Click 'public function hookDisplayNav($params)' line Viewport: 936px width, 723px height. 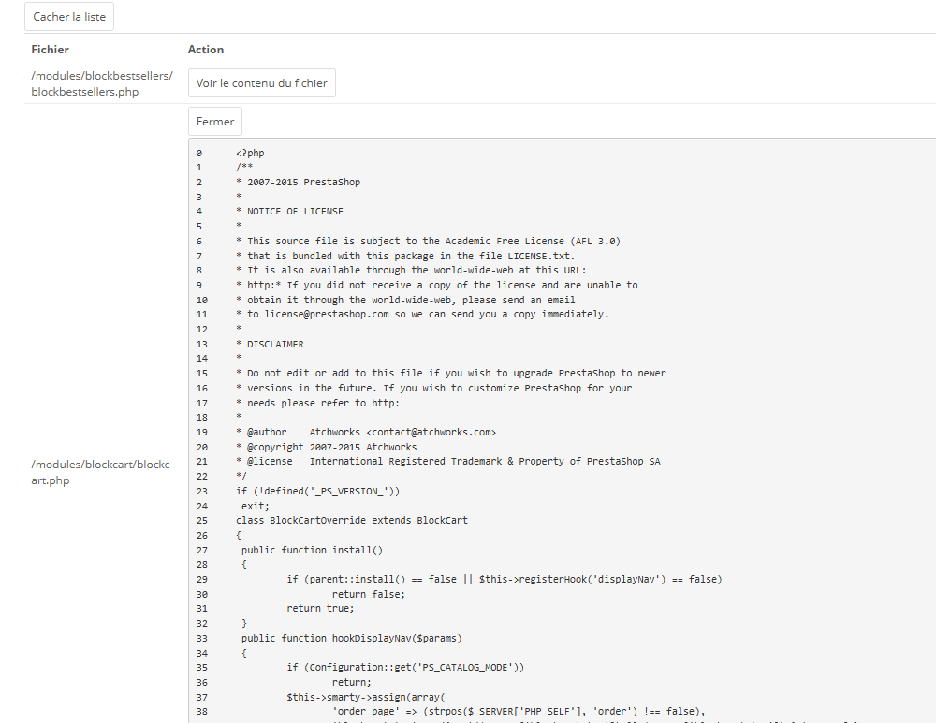tap(352, 638)
